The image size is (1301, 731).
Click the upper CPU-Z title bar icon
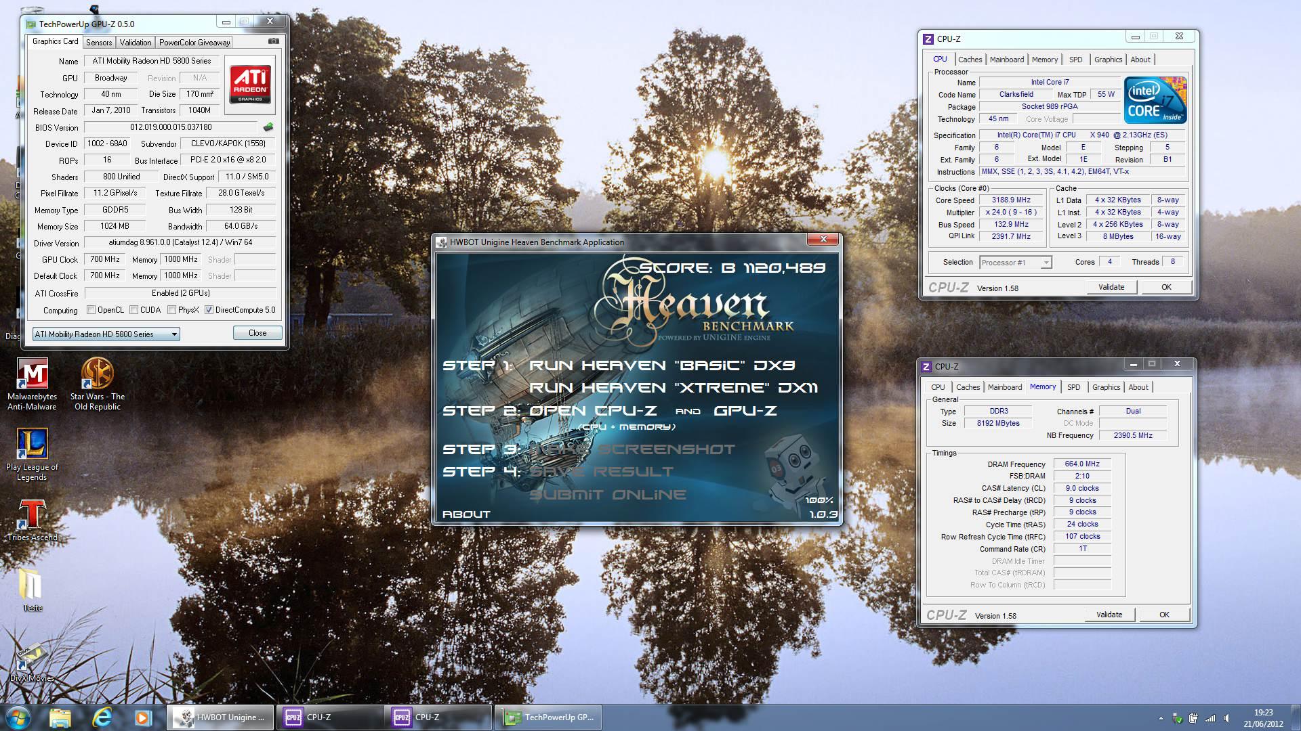[928, 39]
